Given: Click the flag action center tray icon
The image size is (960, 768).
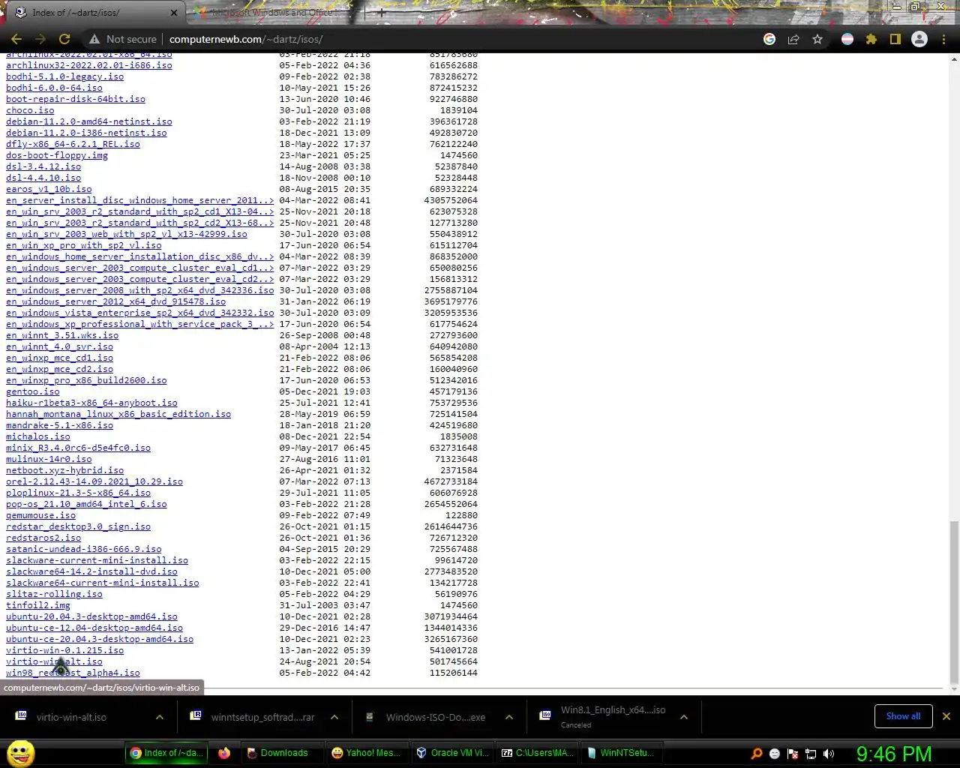Looking at the screenshot, I should point(792,754).
